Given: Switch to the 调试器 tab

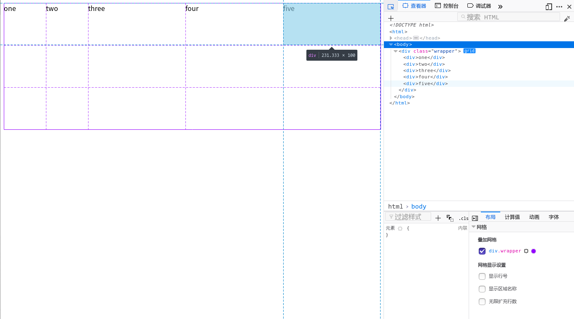Looking at the screenshot, I should [479, 6].
